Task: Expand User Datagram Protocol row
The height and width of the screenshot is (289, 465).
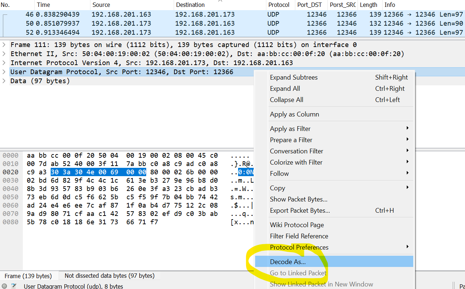Action: point(4,72)
